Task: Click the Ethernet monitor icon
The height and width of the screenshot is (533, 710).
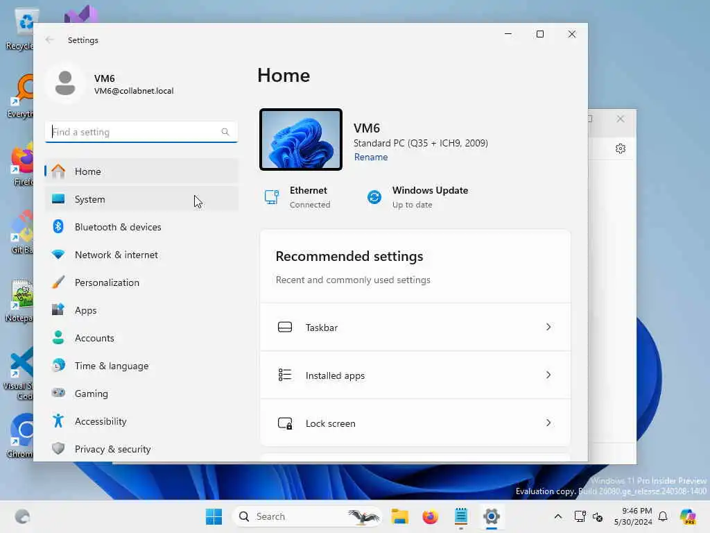Action: pos(272,197)
